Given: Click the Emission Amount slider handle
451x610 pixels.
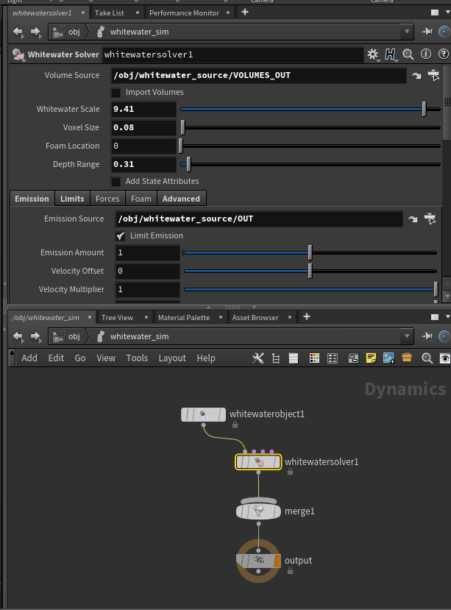Looking at the screenshot, I should tap(310, 253).
